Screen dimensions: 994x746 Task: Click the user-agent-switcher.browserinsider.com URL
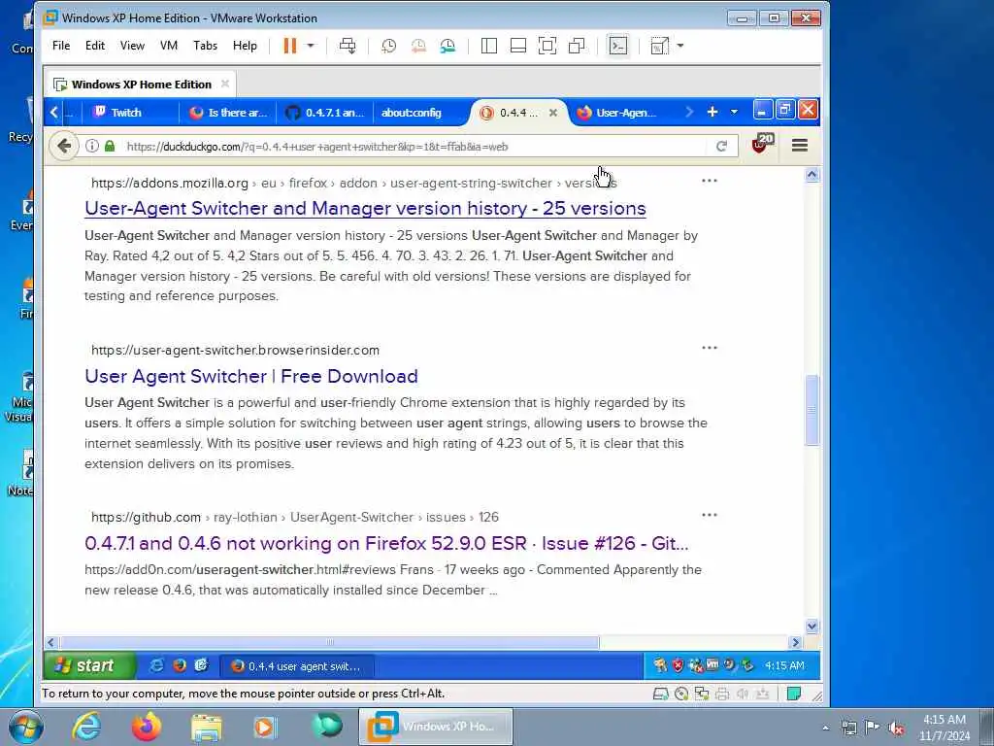coord(235,350)
